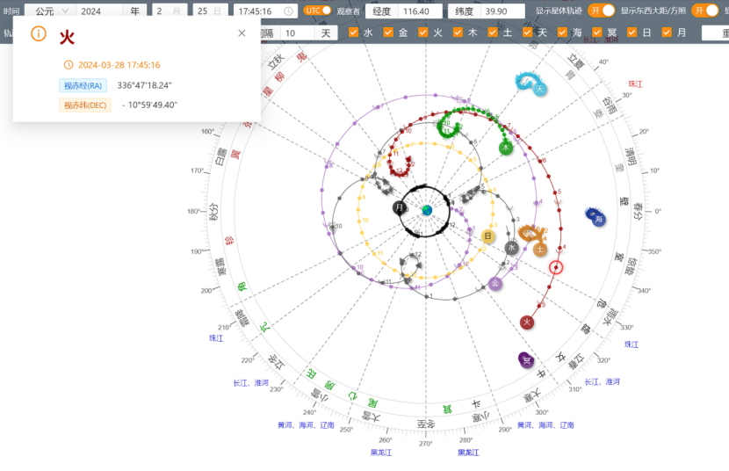Screen dimensions: 729x471
Task: Toggle the 显示东西大距/方照 switch
Action: 705,11
